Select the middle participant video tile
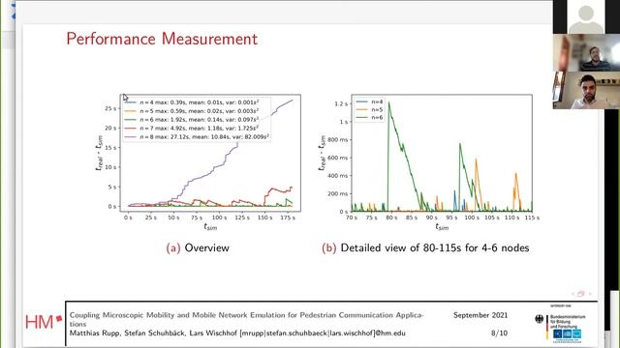This screenshot has height=348, width=620. click(586, 52)
